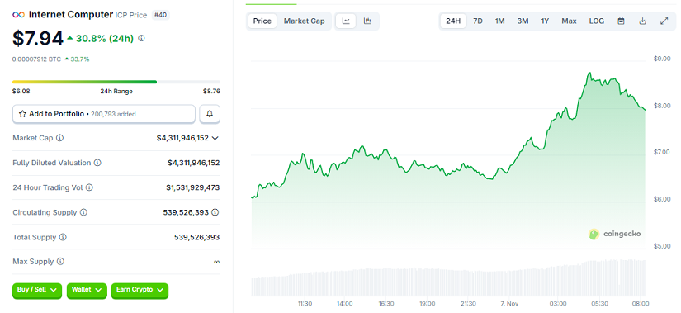
Task: Select the Price chart tab
Action: pyautogui.click(x=262, y=21)
